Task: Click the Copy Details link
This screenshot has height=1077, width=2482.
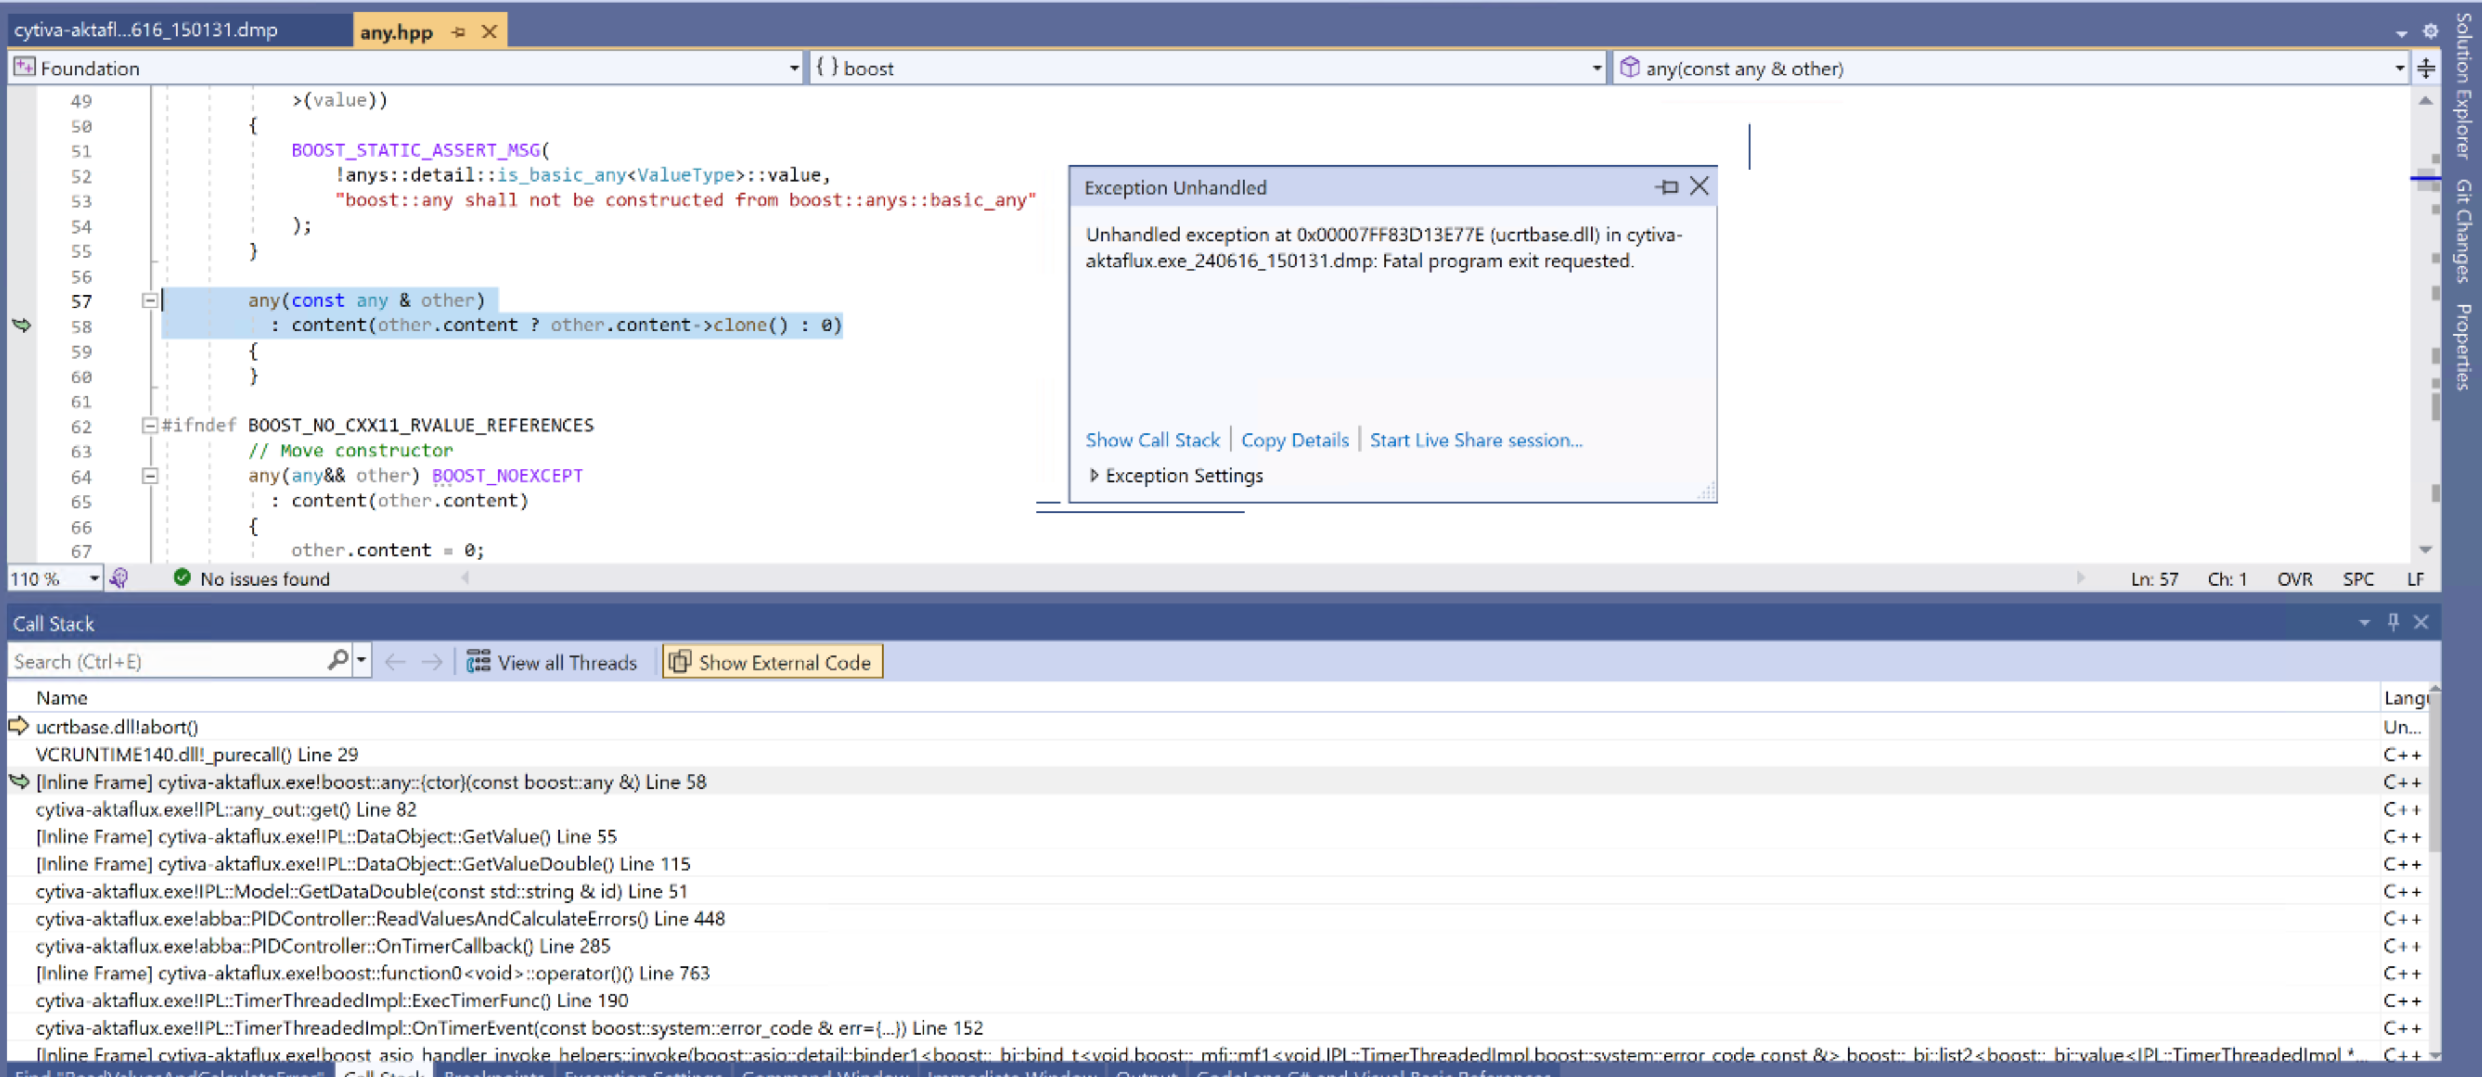Action: tap(1294, 441)
